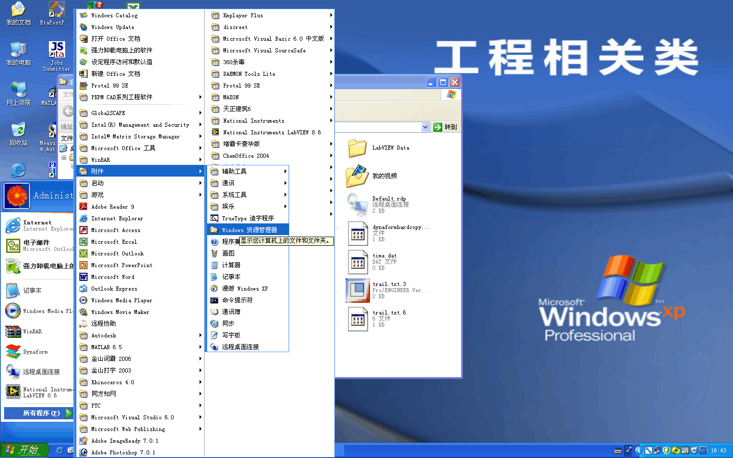Screen dimensions: 733x458
Task: Select the trail.txt.6 file
Action: (x=377, y=319)
